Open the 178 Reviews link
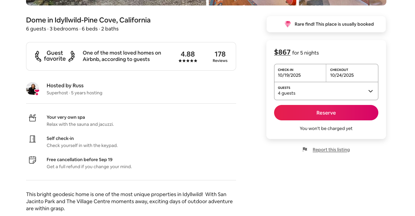This screenshot has height=216, width=415. [220, 56]
